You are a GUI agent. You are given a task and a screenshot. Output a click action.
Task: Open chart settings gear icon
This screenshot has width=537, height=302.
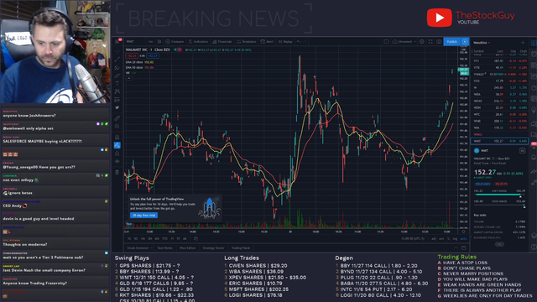422,41
